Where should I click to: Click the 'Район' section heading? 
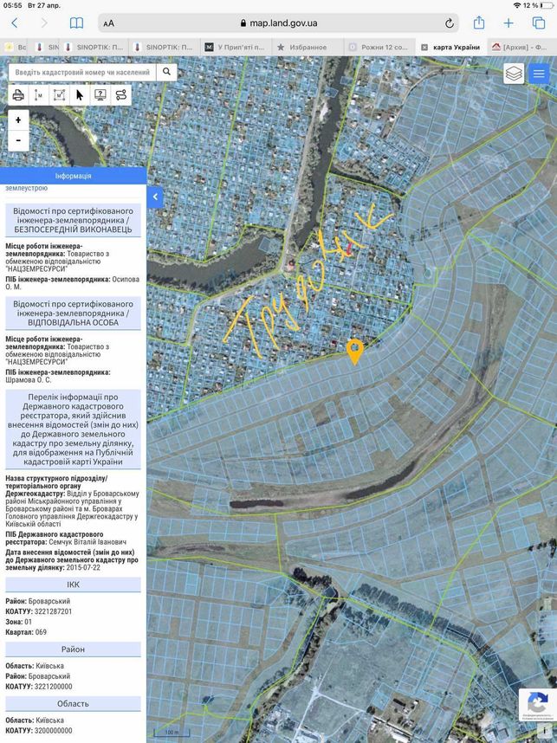73,649
